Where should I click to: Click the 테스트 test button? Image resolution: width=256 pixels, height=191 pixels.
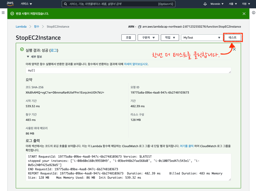233,38
